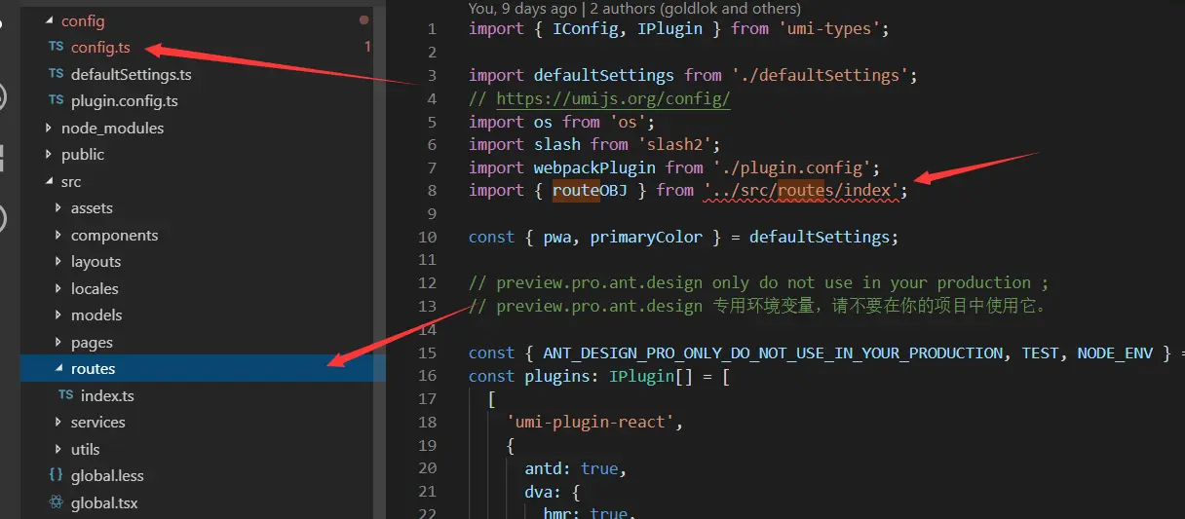This screenshot has width=1185, height=519.
Task: Click line number 8 in the gutter
Action: pos(432,190)
